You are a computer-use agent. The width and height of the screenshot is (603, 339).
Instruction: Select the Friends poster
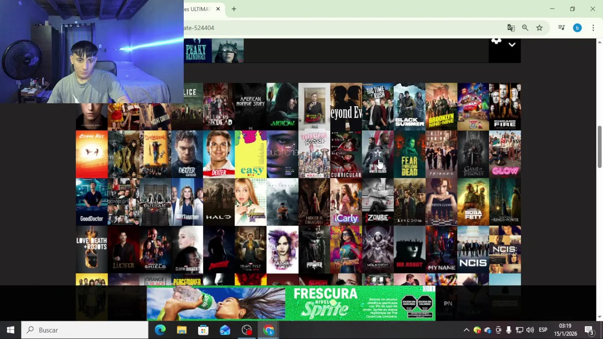[x=441, y=154]
